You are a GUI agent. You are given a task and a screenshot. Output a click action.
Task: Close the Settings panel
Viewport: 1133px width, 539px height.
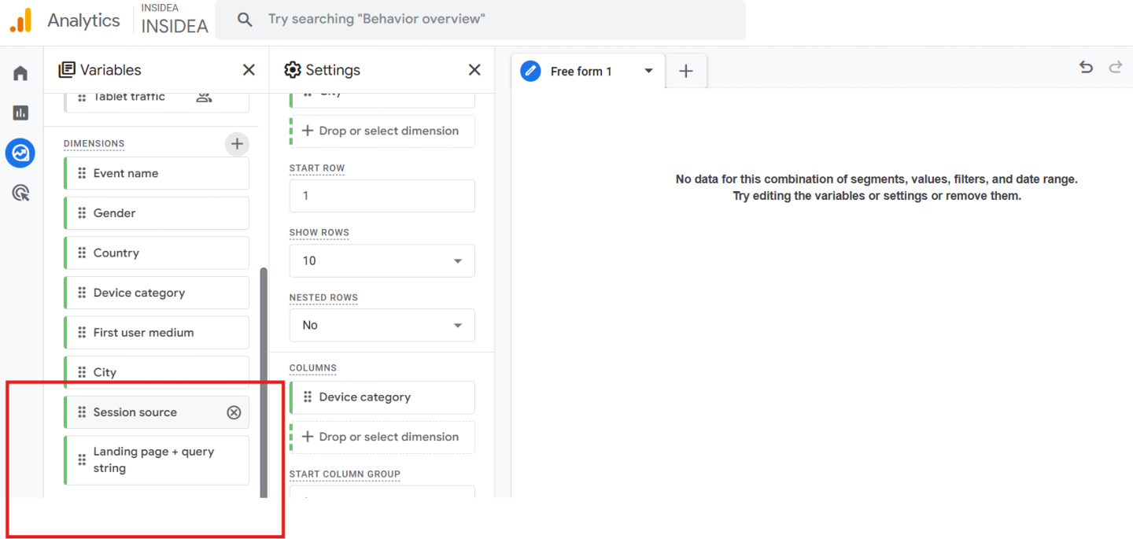pos(474,70)
